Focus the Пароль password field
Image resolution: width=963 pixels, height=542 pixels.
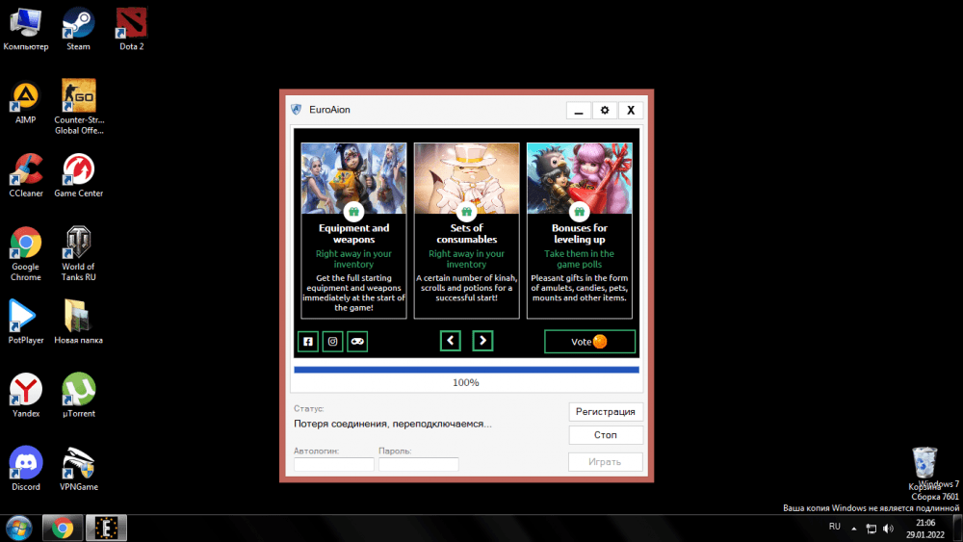(x=418, y=465)
